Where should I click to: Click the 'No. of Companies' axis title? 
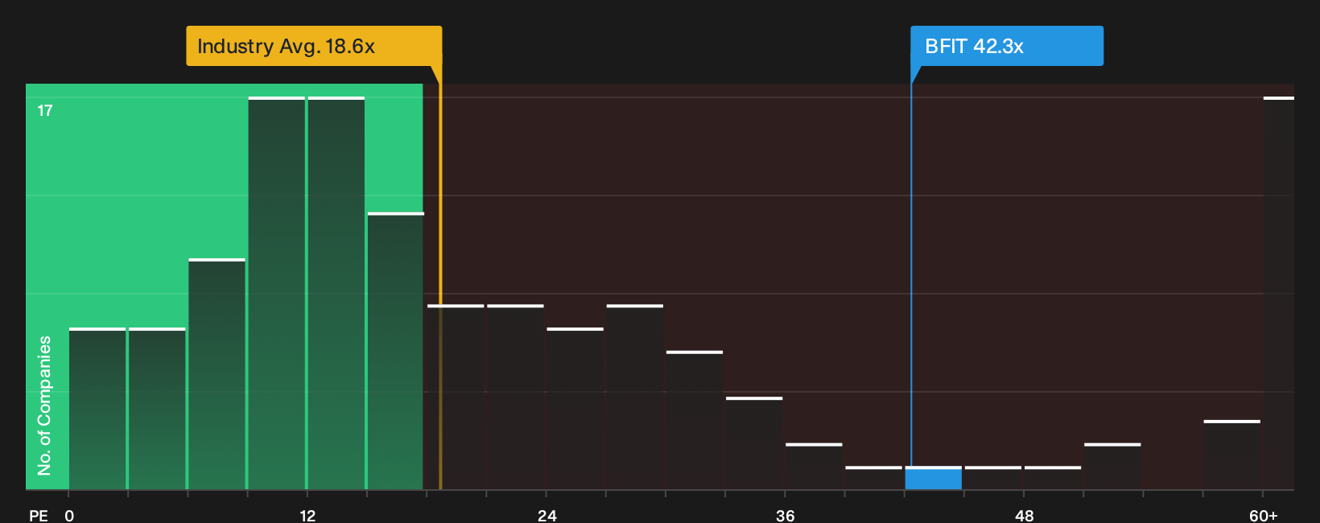coord(44,405)
